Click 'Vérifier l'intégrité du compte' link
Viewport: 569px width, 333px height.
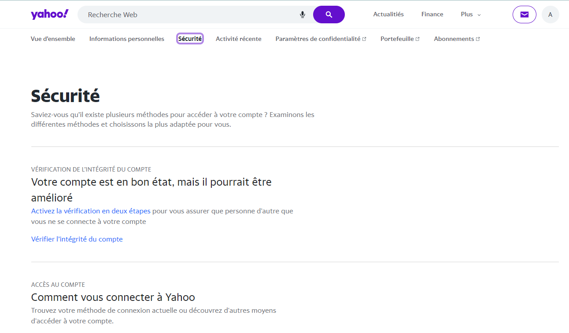77,239
